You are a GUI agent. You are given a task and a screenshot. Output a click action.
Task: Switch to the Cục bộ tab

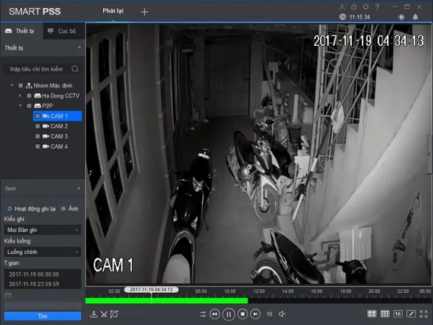62,31
